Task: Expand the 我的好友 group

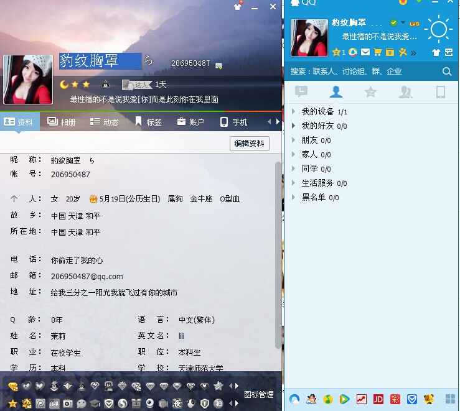Action: (294, 126)
